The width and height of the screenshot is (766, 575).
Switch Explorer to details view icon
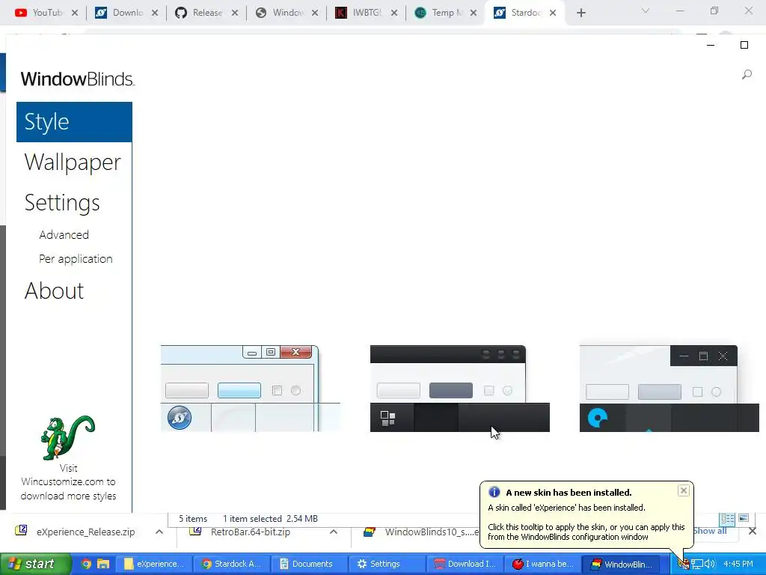727,518
